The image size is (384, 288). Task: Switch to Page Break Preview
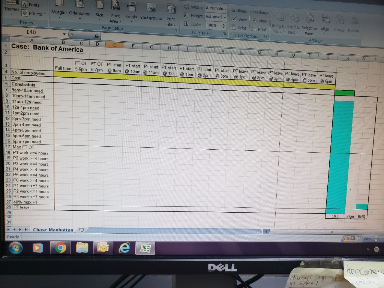[x=359, y=238]
